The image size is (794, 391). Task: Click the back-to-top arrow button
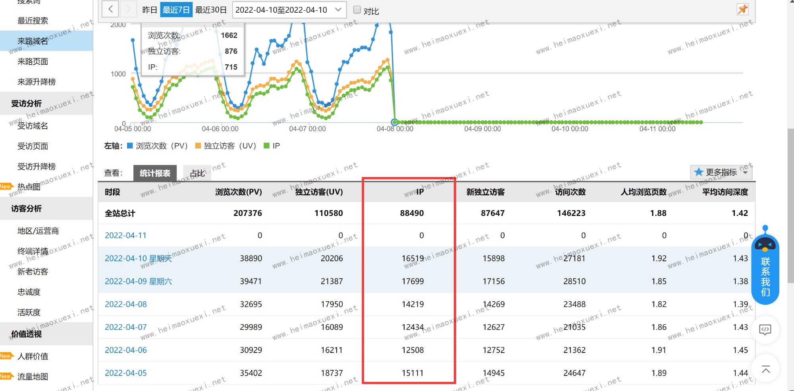(x=765, y=369)
